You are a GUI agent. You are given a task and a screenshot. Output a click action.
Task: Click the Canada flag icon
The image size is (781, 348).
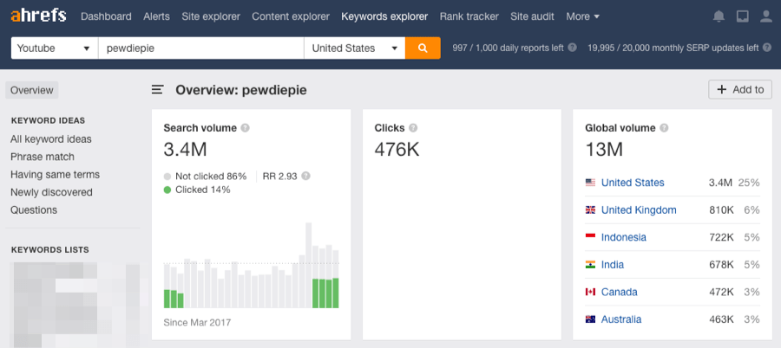590,292
